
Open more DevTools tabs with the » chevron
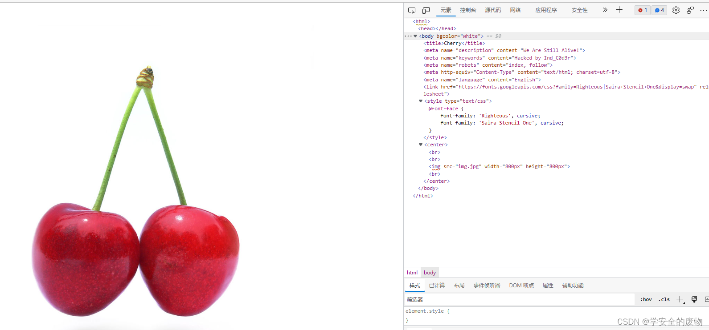(x=605, y=10)
